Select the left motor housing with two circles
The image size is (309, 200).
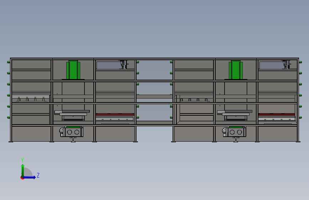tap(73, 132)
